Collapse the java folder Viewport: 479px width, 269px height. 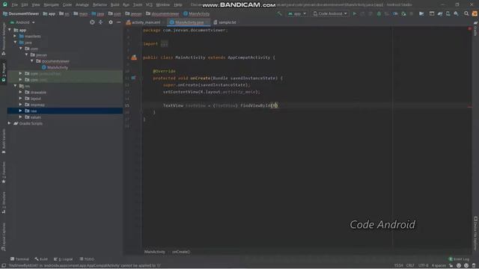pos(15,43)
